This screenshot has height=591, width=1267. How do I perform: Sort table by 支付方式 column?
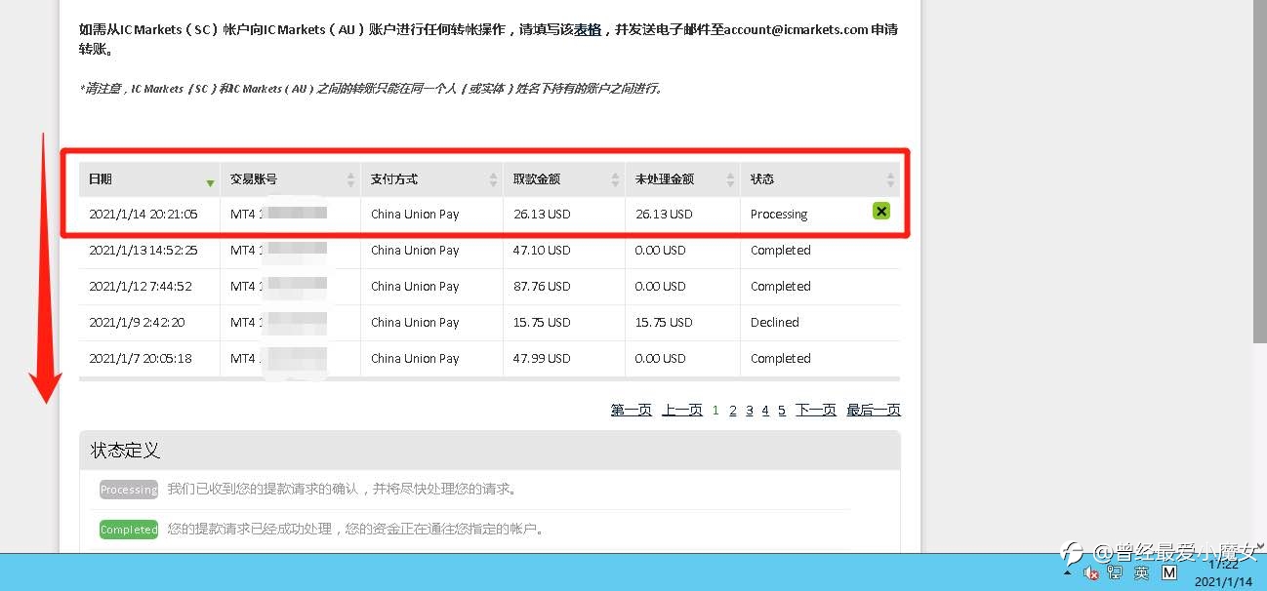[x=431, y=179]
